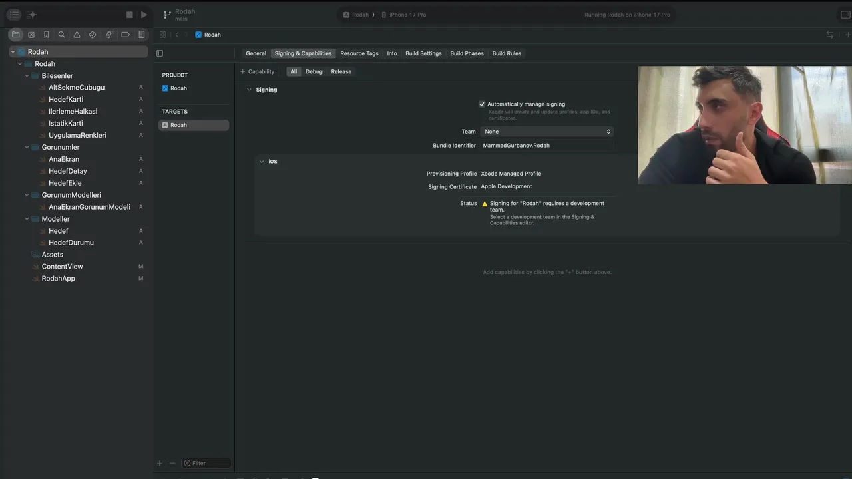Show the Test navigator diamond icon
Viewport: 852px width, 479px height.
(x=93, y=35)
